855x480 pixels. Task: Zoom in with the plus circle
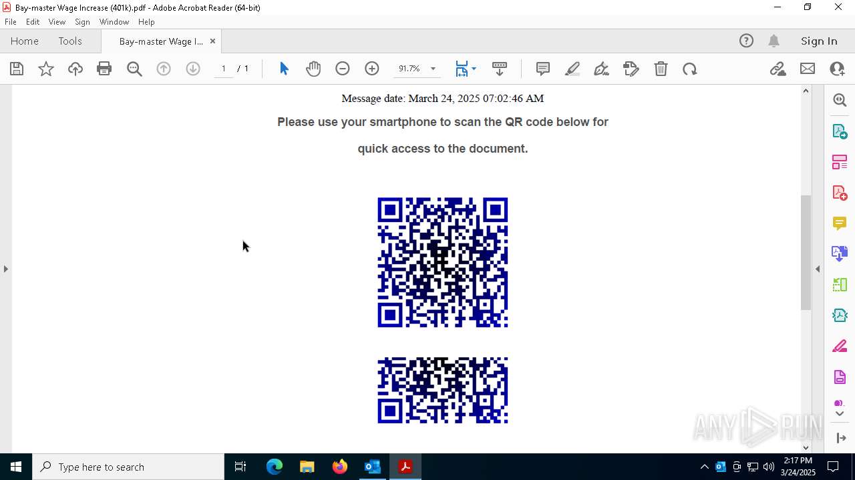point(372,69)
